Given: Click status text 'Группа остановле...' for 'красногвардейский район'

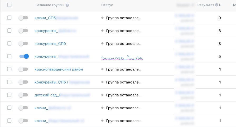Looking at the screenshot, I should click(124, 69).
